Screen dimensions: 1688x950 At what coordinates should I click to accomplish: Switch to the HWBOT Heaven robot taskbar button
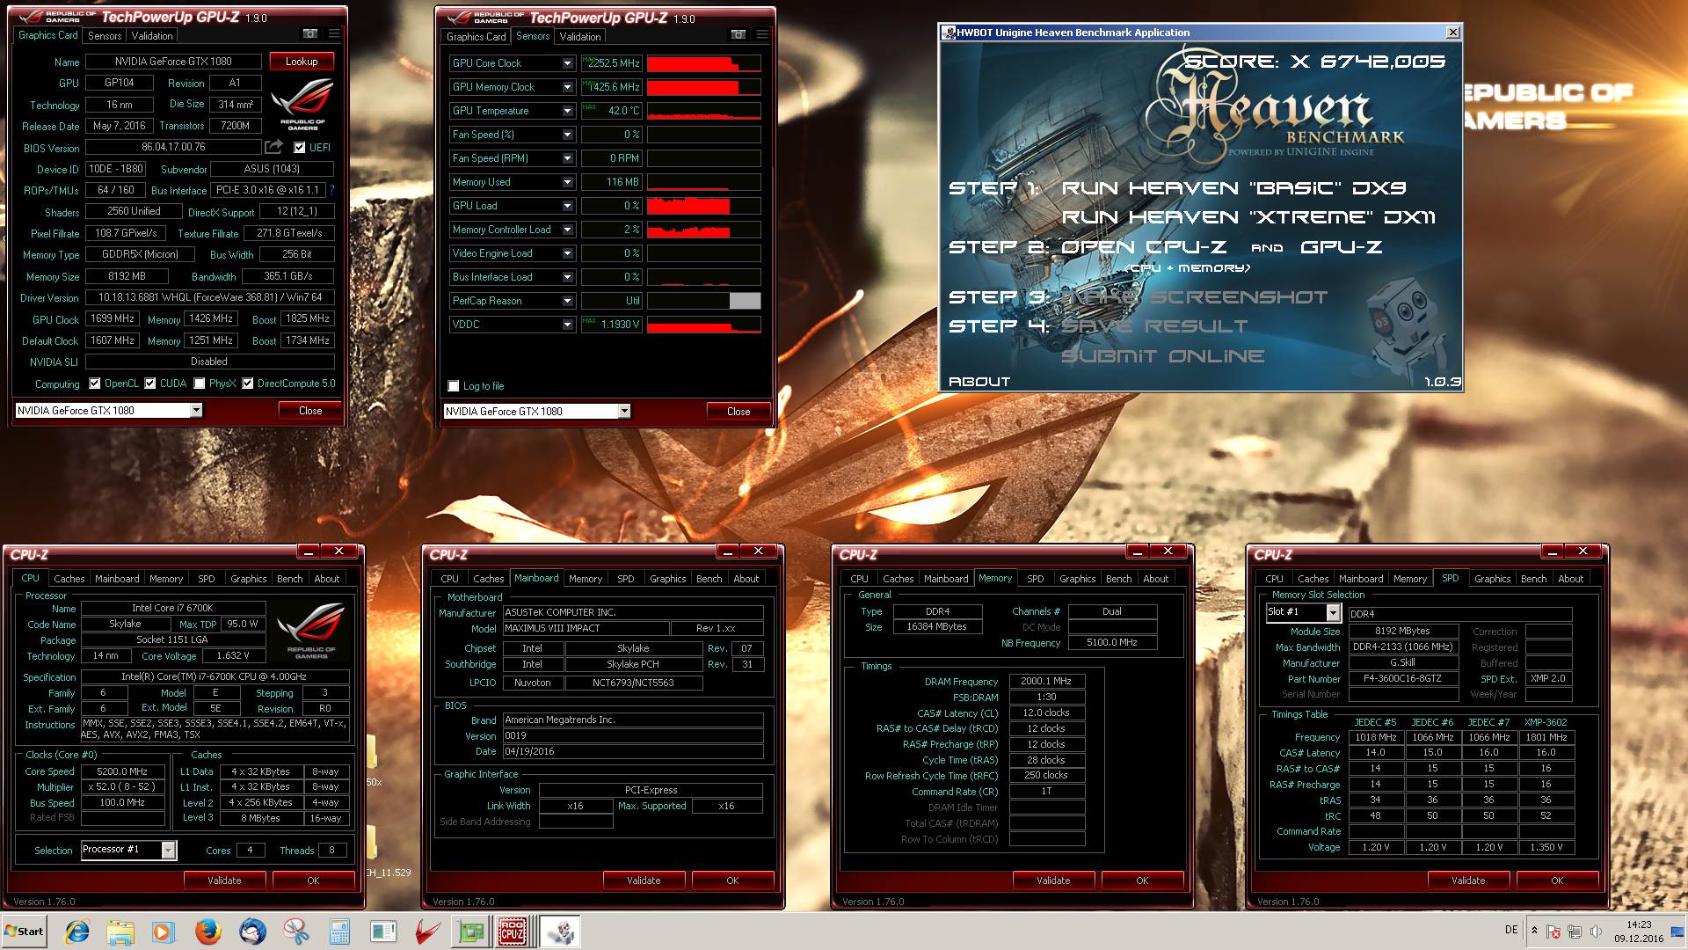(x=559, y=932)
